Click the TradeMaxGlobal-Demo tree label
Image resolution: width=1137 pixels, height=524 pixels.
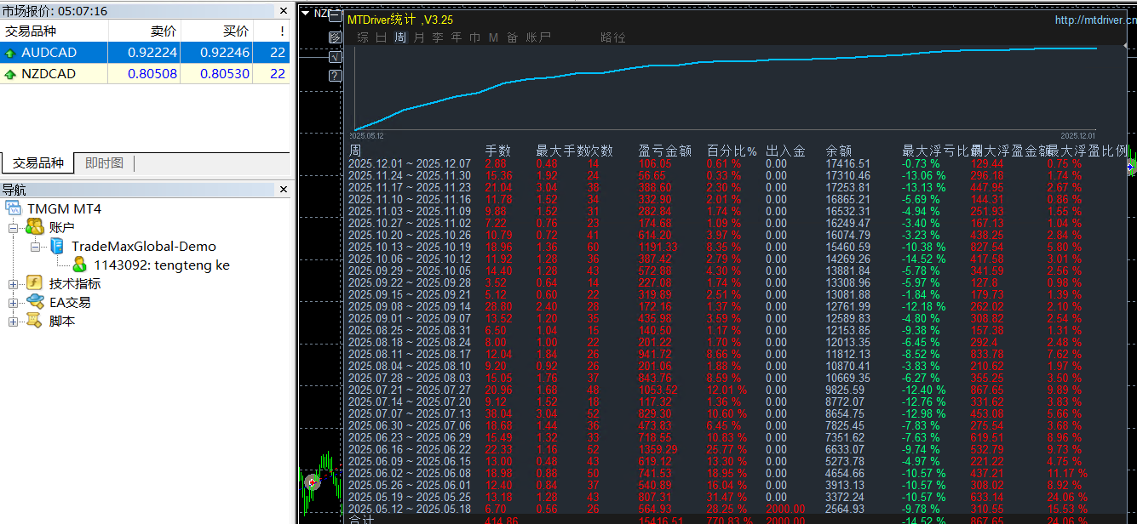click(144, 246)
